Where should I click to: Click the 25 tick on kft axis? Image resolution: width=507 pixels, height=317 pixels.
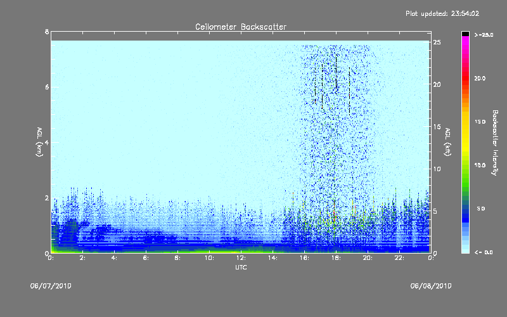tap(437, 42)
